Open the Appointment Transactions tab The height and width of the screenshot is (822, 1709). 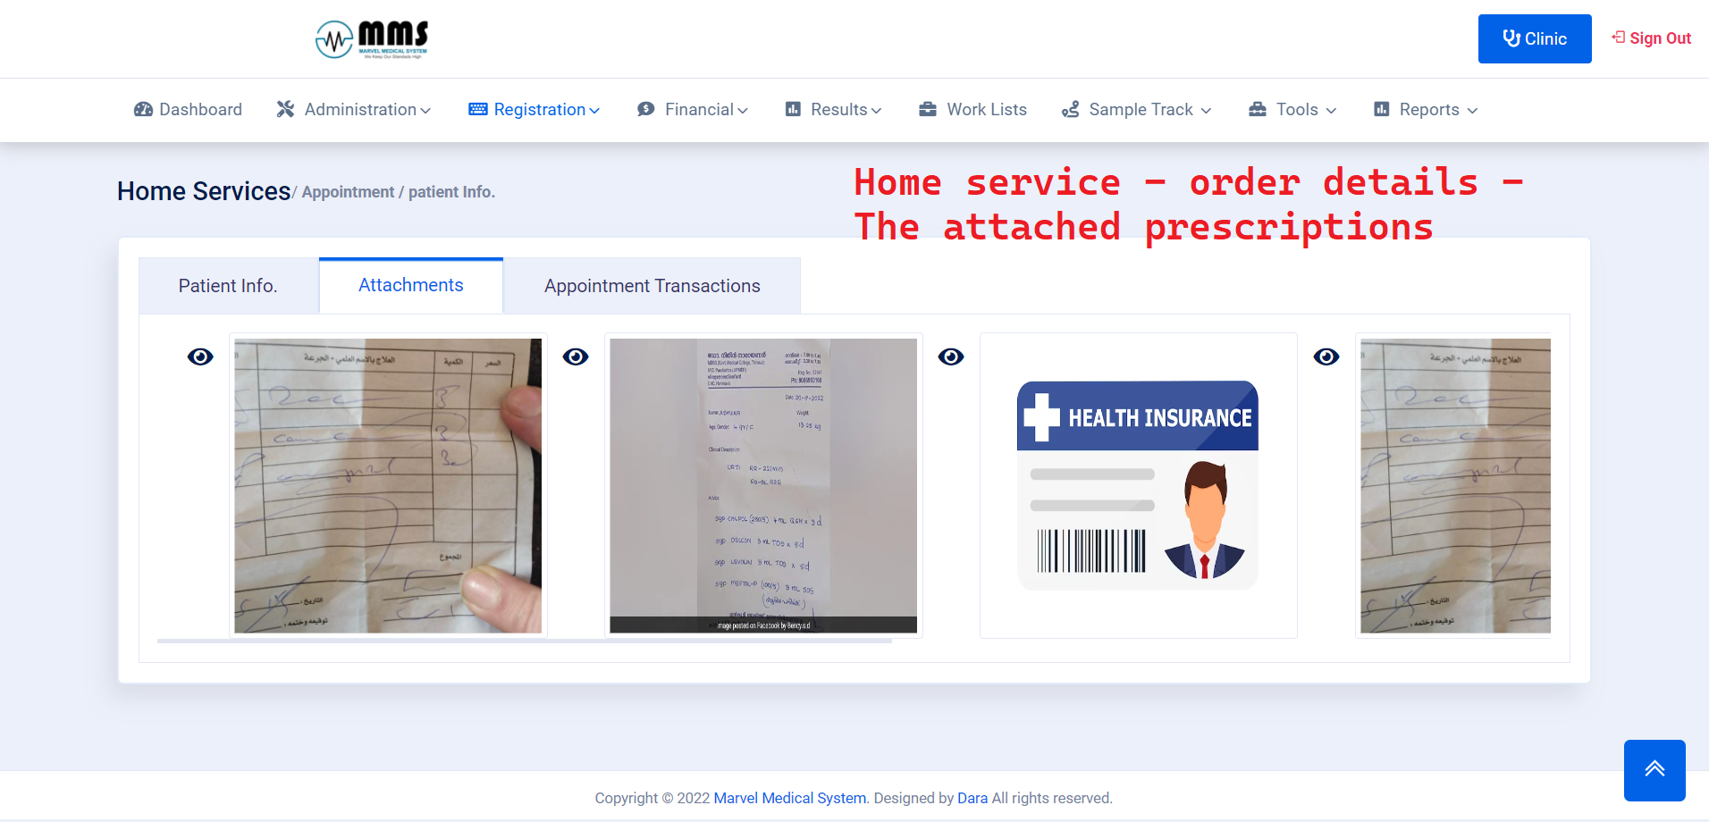point(651,285)
